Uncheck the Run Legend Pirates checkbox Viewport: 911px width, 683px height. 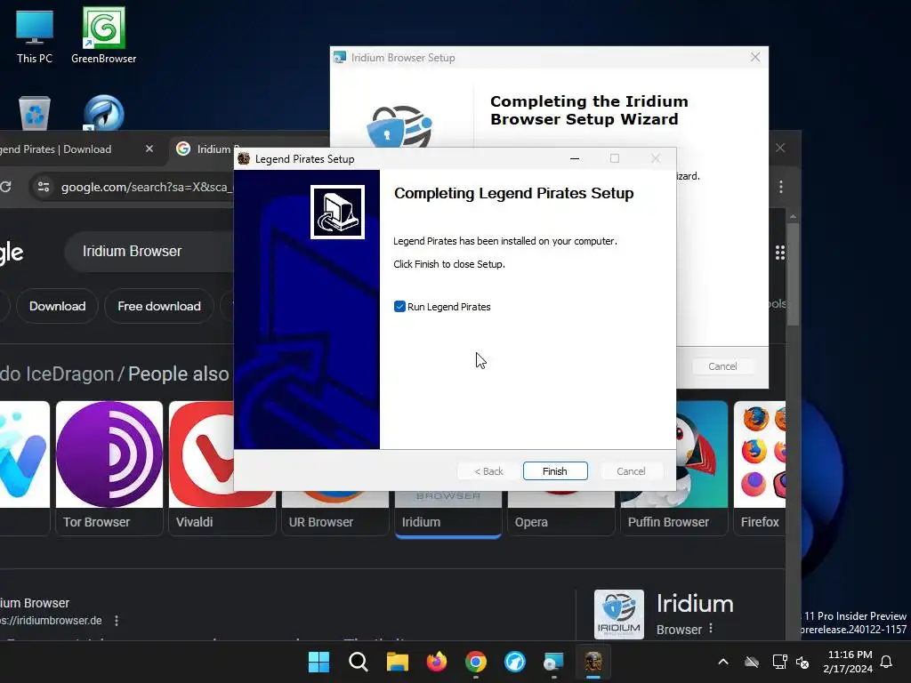399,307
